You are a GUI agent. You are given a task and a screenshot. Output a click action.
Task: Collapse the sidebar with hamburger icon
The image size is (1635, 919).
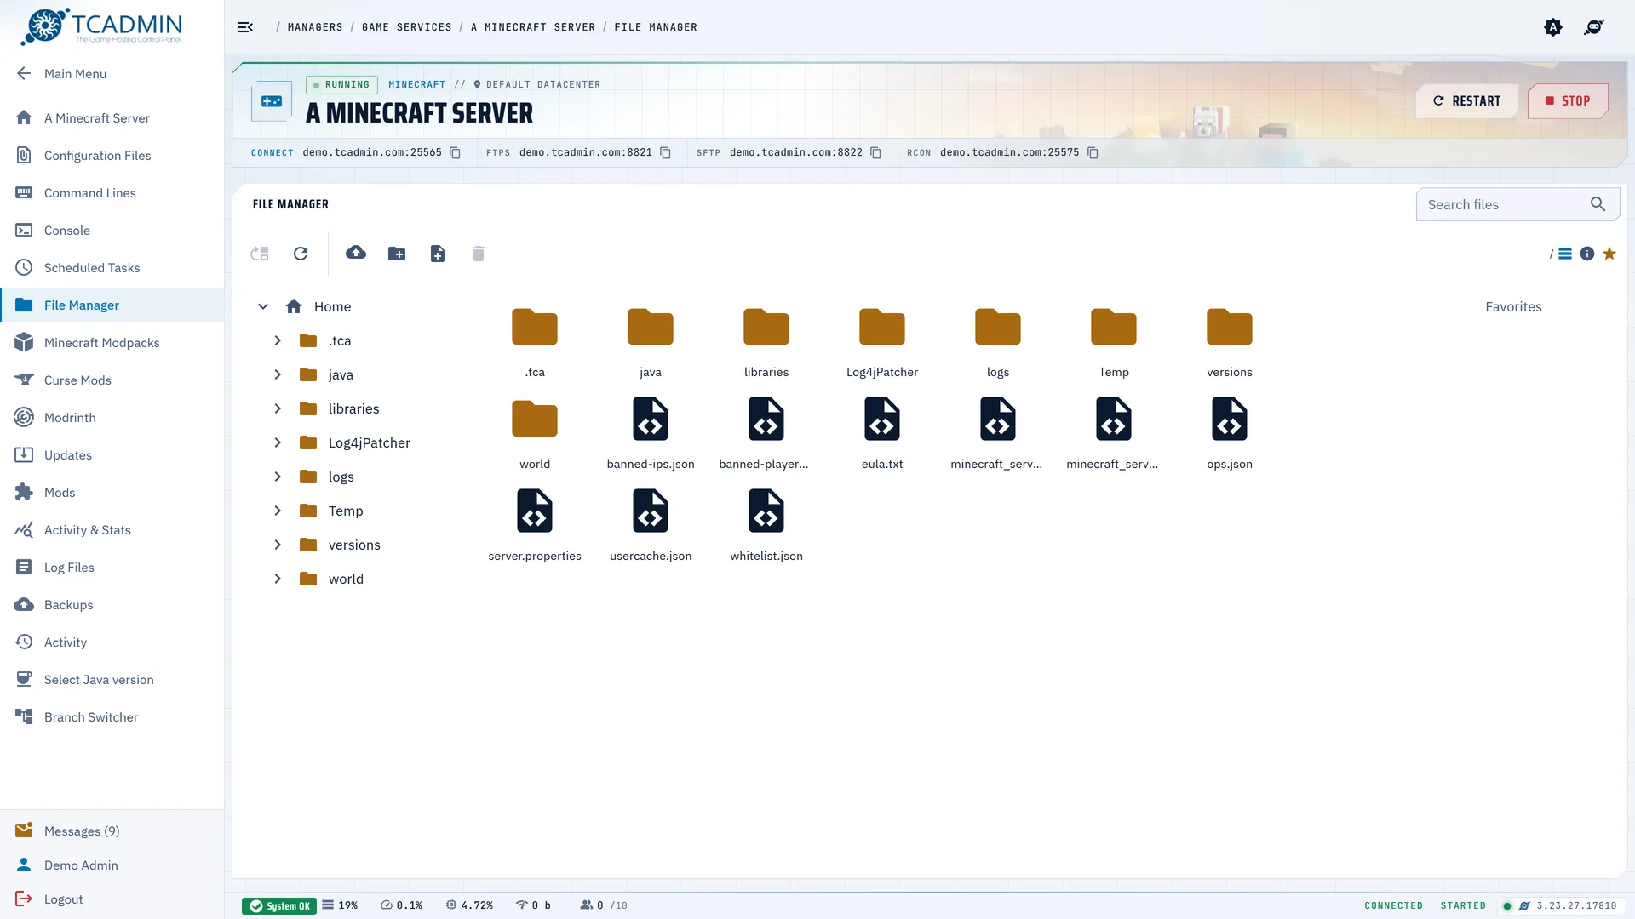(x=245, y=27)
